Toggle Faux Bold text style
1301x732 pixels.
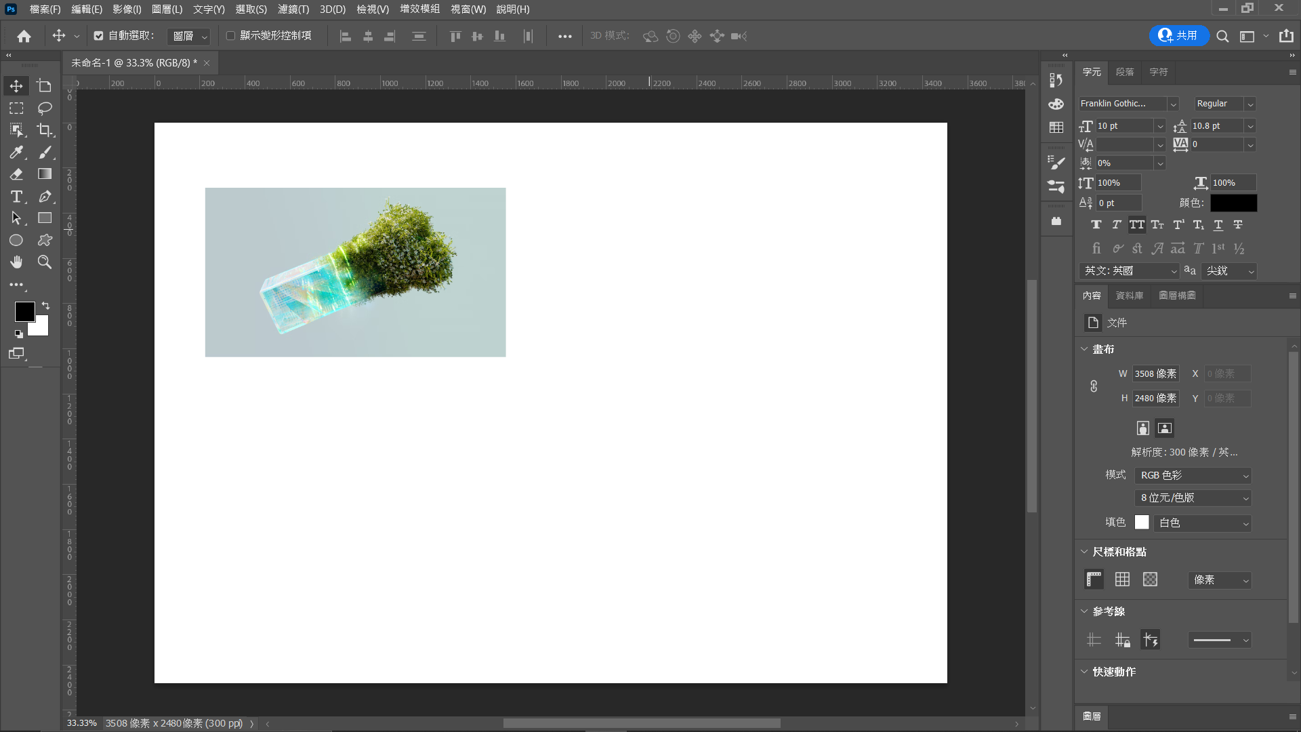pos(1096,225)
